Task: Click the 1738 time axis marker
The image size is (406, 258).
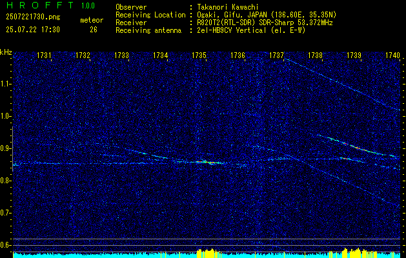Action: click(x=315, y=55)
